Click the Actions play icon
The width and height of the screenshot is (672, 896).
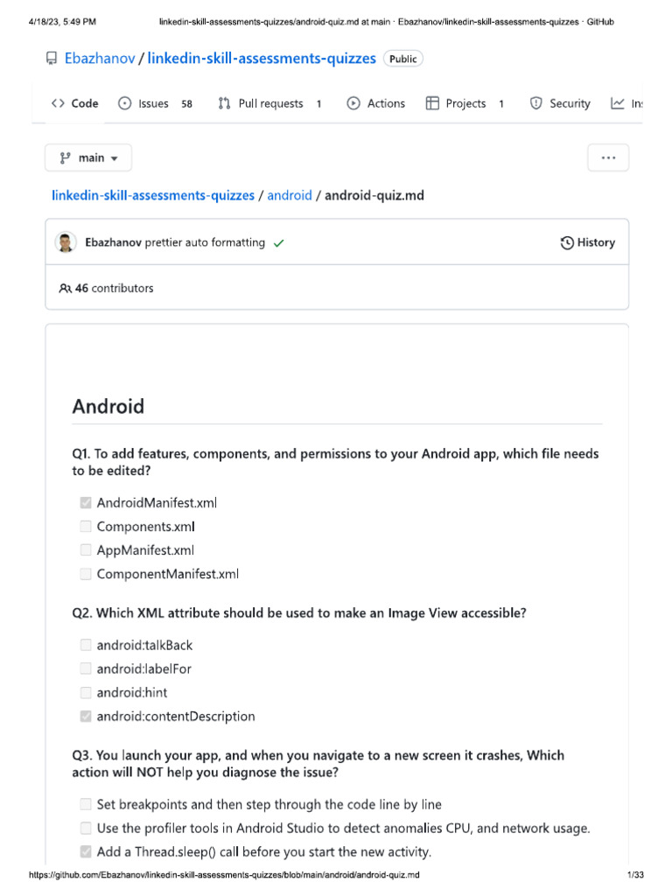(x=353, y=103)
